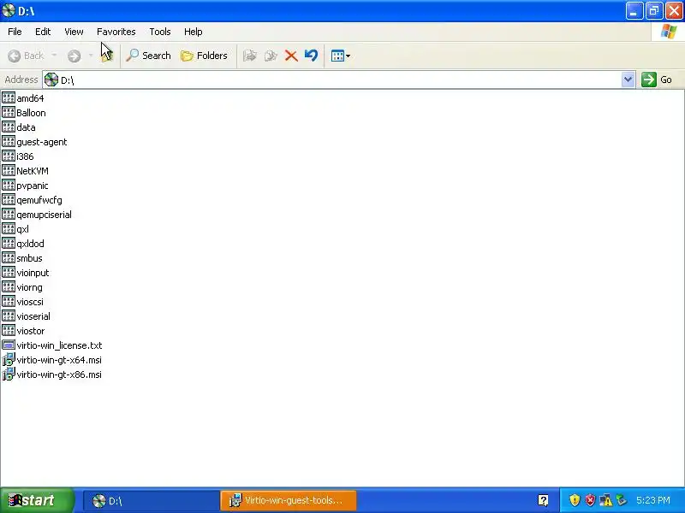The height and width of the screenshot is (513, 685).
Task: Select the qemupciserial folder icon
Action: click(9, 215)
